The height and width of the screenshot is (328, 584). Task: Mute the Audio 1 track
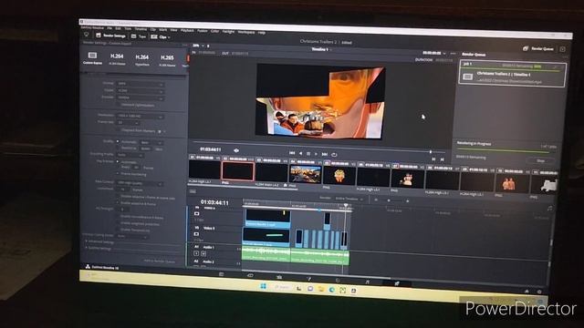tap(203, 253)
